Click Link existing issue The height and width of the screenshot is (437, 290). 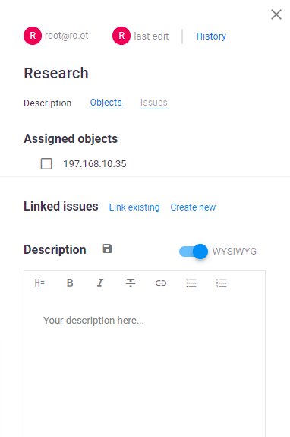(134, 207)
